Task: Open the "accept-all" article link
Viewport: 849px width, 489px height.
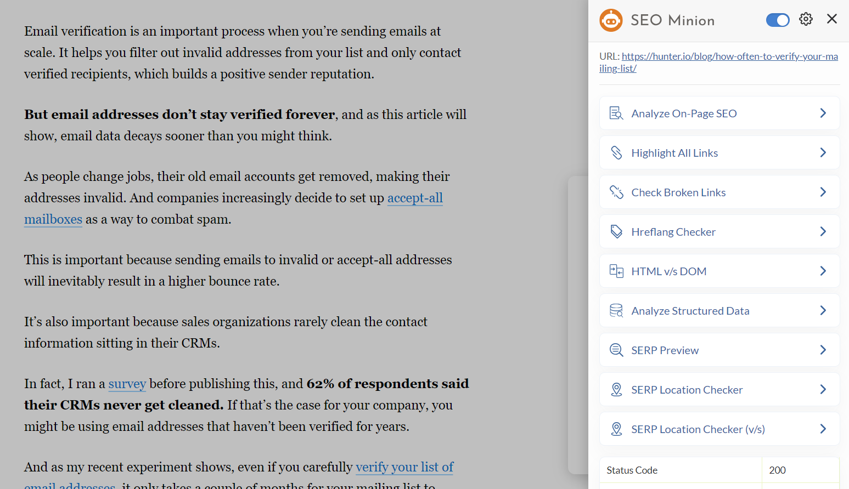Action: (415, 198)
